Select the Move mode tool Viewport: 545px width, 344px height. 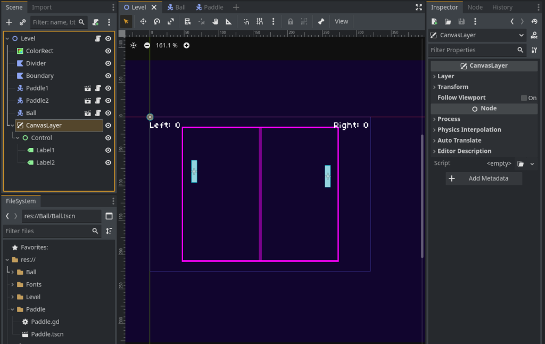click(x=143, y=22)
